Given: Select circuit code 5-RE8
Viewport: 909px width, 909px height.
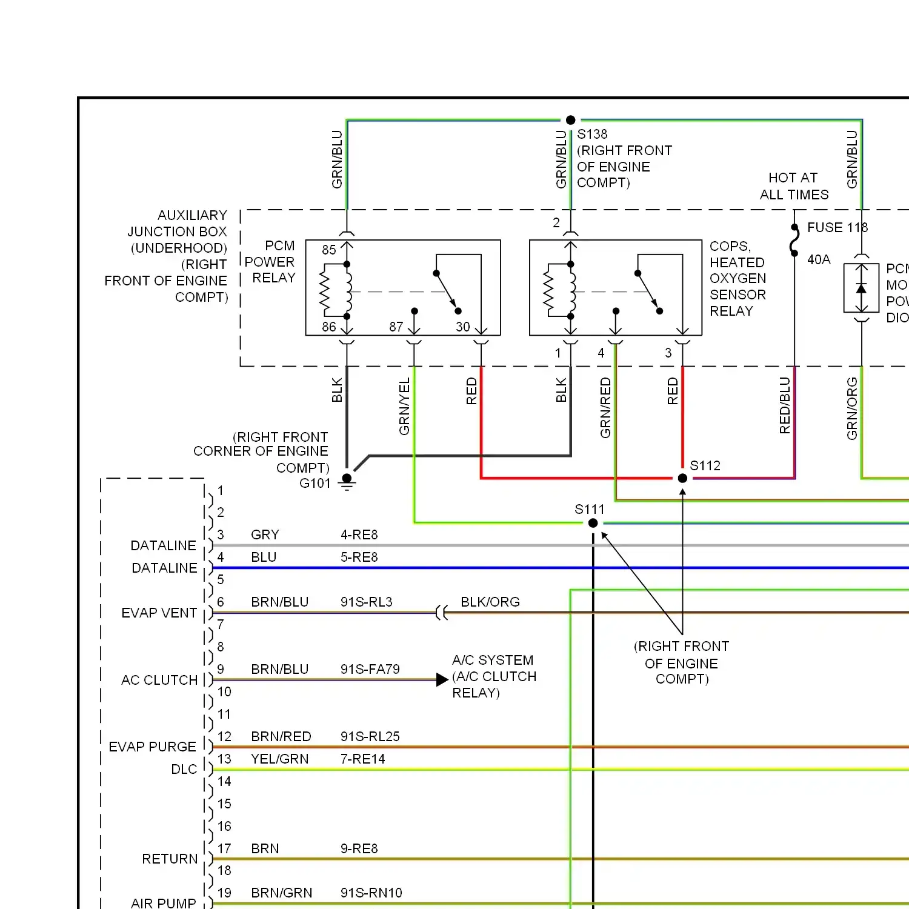Looking at the screenshot, I should tap(359, 557).
